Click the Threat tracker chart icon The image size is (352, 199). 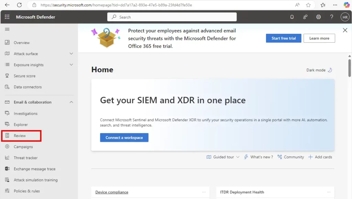tap(7, 158)
